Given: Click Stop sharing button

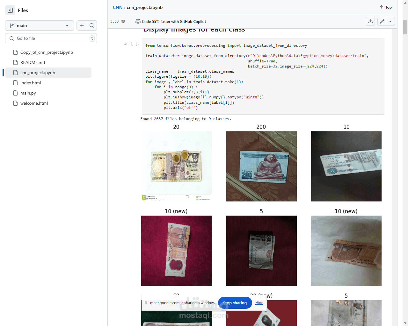Looking at the screenshot, I should (235, 303).
